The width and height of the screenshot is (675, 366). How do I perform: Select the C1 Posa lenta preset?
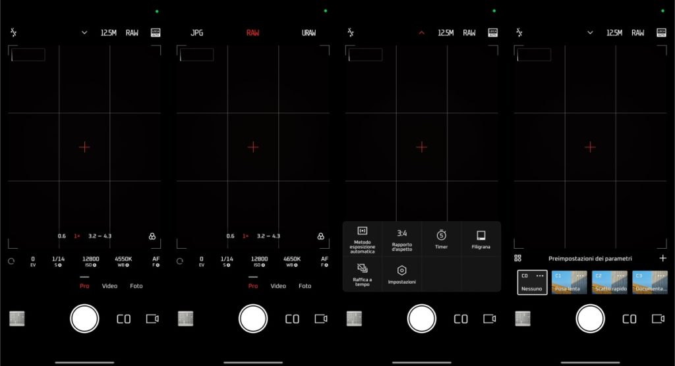[x=569, y=282]
